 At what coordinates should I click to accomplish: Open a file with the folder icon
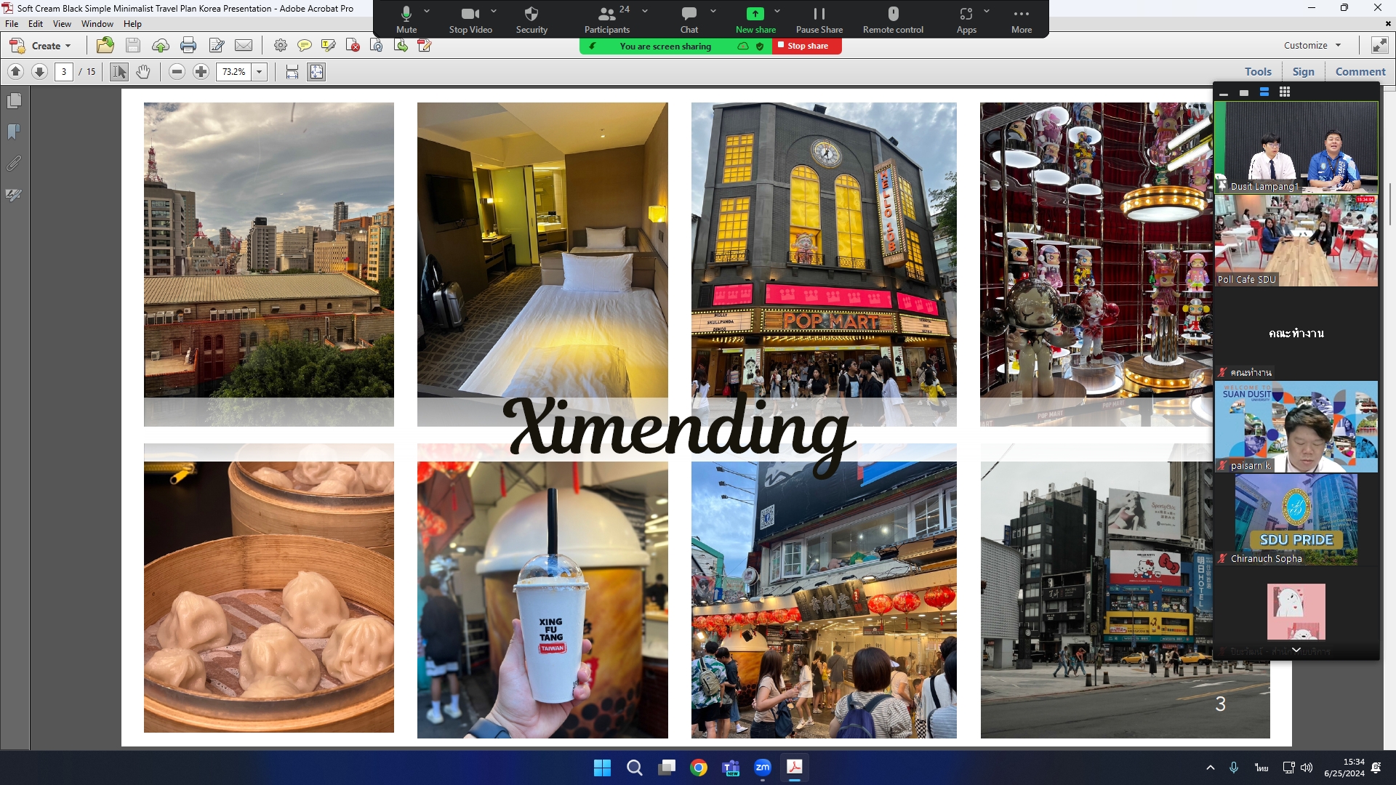click(105, 46)
